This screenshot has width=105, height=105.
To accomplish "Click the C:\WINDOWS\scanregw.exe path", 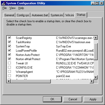I will coord(75,38).
